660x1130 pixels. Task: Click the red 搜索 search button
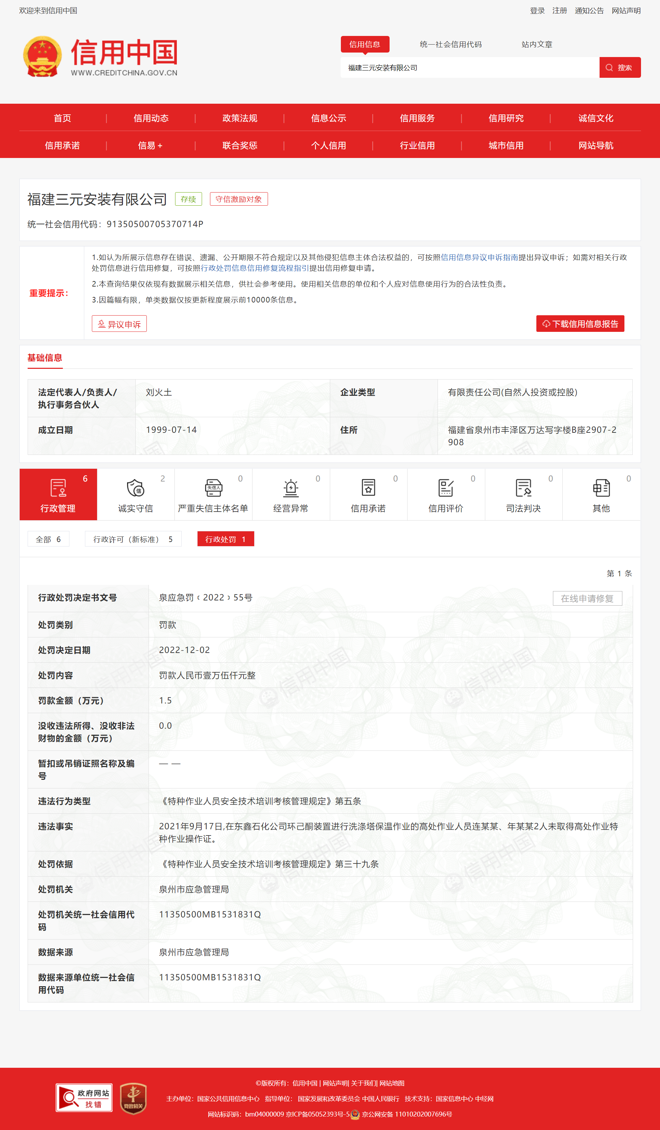point(620,68)
